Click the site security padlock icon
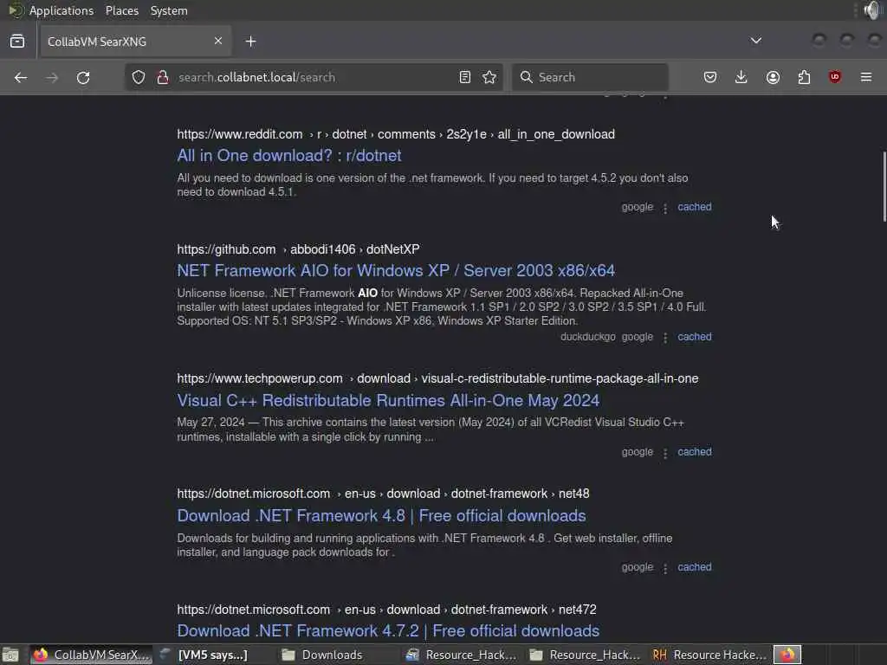 tap(163, 77)
